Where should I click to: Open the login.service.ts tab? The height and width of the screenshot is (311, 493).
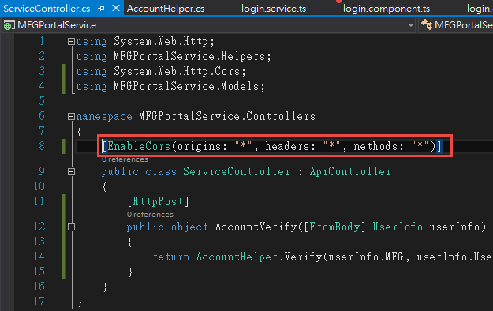(274, 9)
